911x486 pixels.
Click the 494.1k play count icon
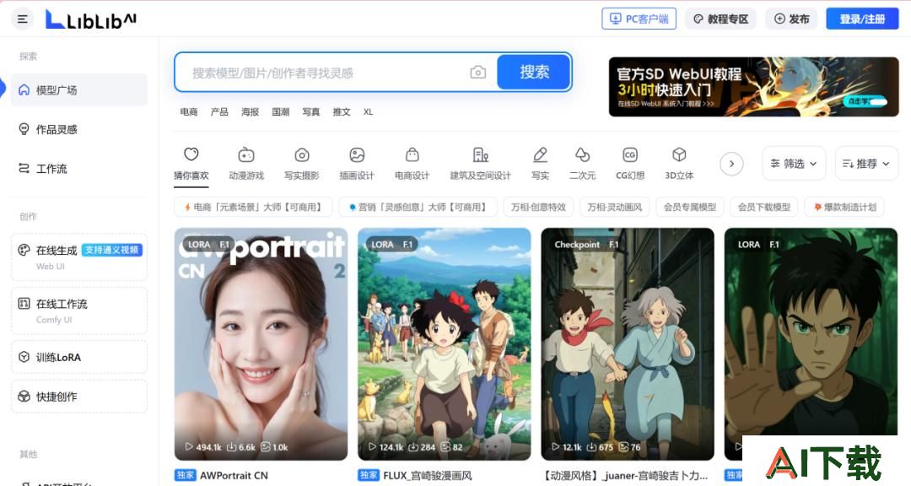point(189,447)
